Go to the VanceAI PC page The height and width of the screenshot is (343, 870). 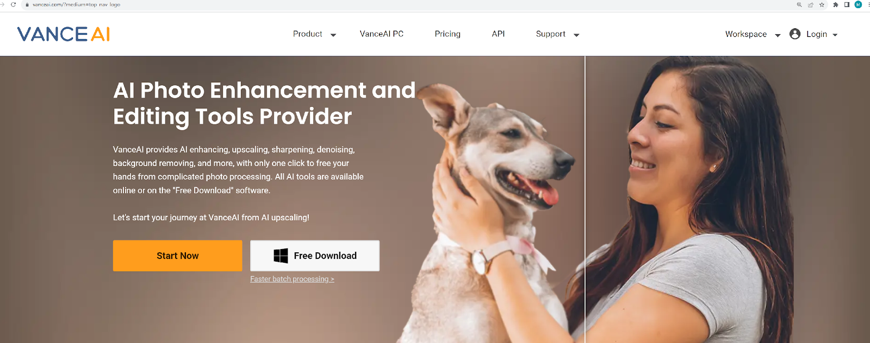tap(382, 34)
